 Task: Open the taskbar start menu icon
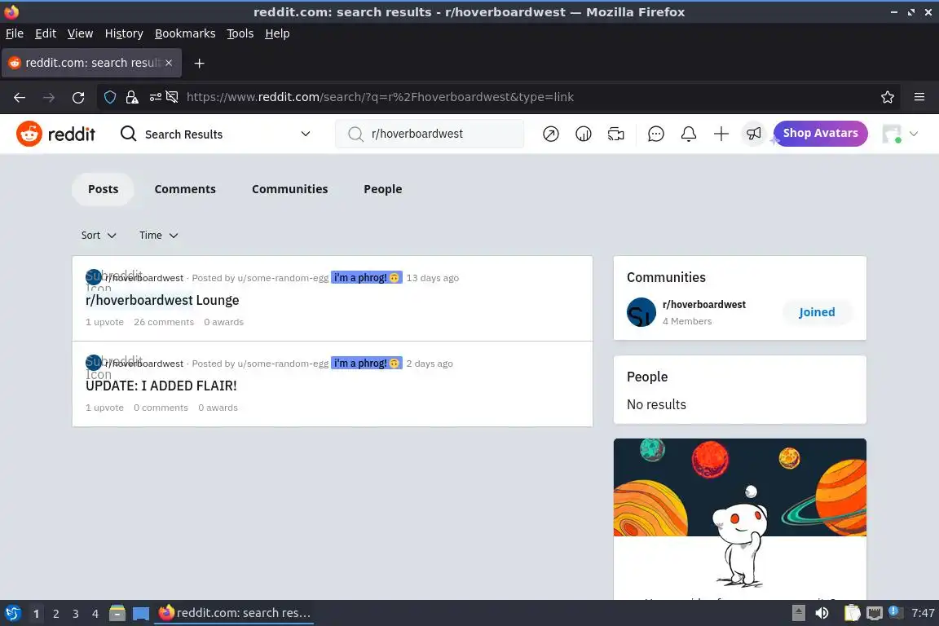click(x=12, y=613)
